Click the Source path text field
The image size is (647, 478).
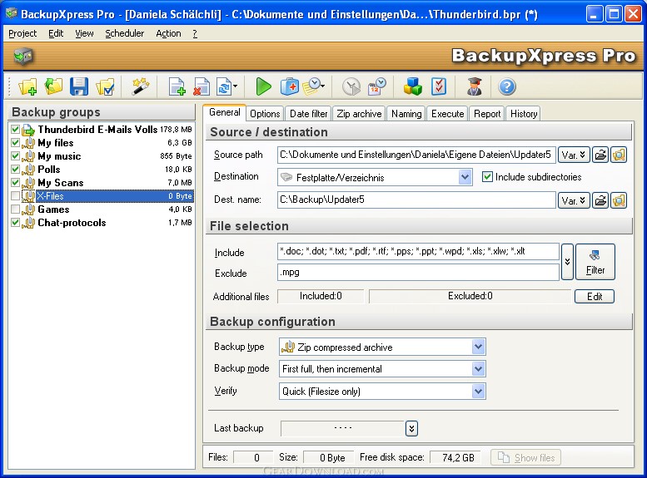click(416, 155)
